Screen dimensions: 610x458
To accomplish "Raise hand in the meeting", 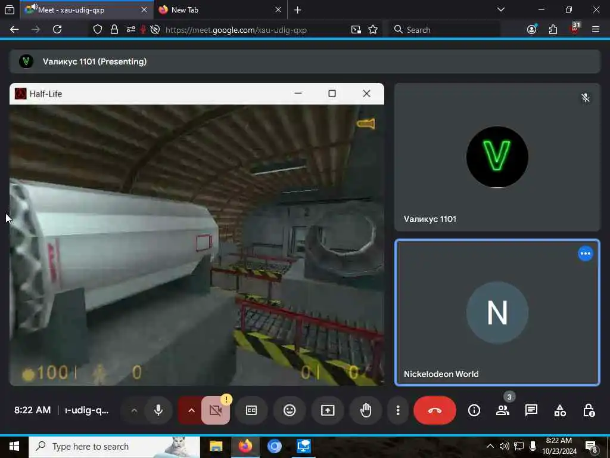I will (366, 410).
